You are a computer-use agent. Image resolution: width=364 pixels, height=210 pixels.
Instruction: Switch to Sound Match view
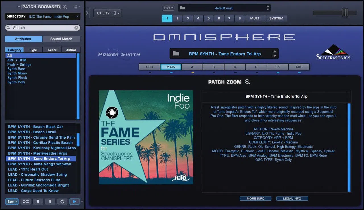tap(61, 39)
